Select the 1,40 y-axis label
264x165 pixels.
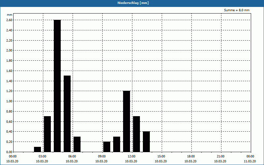click(x=9, y=81)
